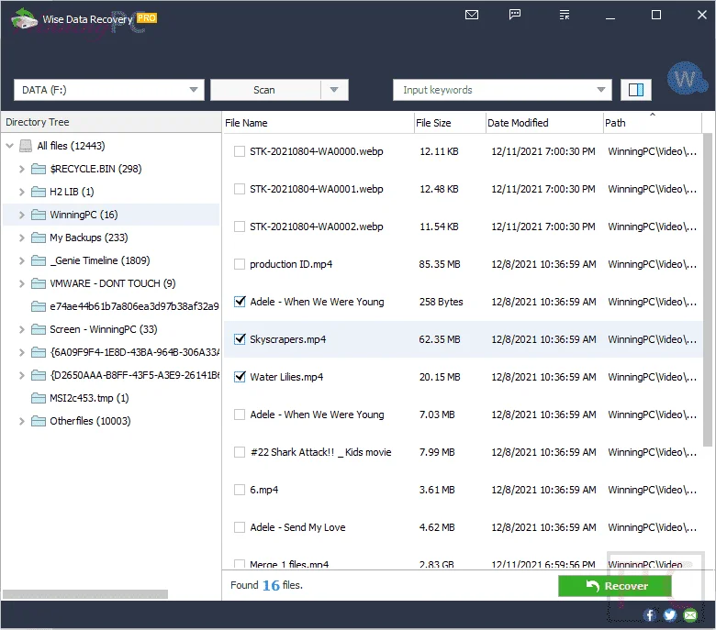Share via the Twitter icon
This screenshot has width=716, height=630.
[x=670, y=615]
